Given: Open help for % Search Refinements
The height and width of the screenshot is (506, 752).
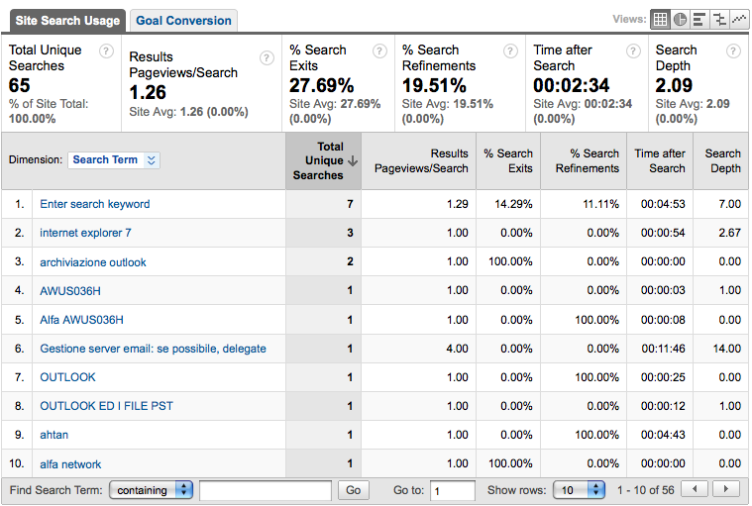Looking at the screenshot, I should coord(510,51).
